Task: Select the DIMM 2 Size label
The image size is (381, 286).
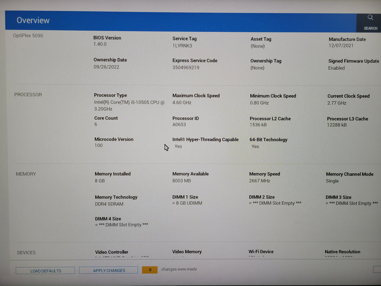Action: (x=262, y=197)
